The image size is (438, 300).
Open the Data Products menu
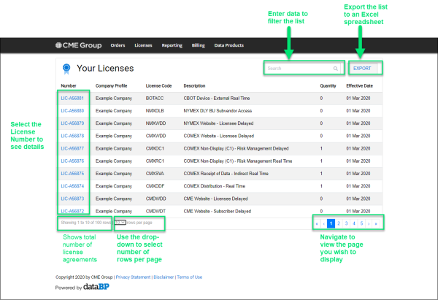click(x=228, y=45)
